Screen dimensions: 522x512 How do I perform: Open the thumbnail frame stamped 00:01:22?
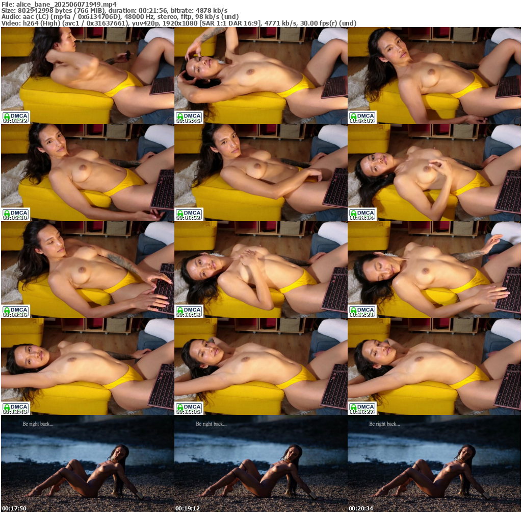[88, 76]
